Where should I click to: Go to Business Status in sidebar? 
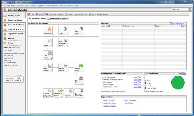tap(14, 16)
